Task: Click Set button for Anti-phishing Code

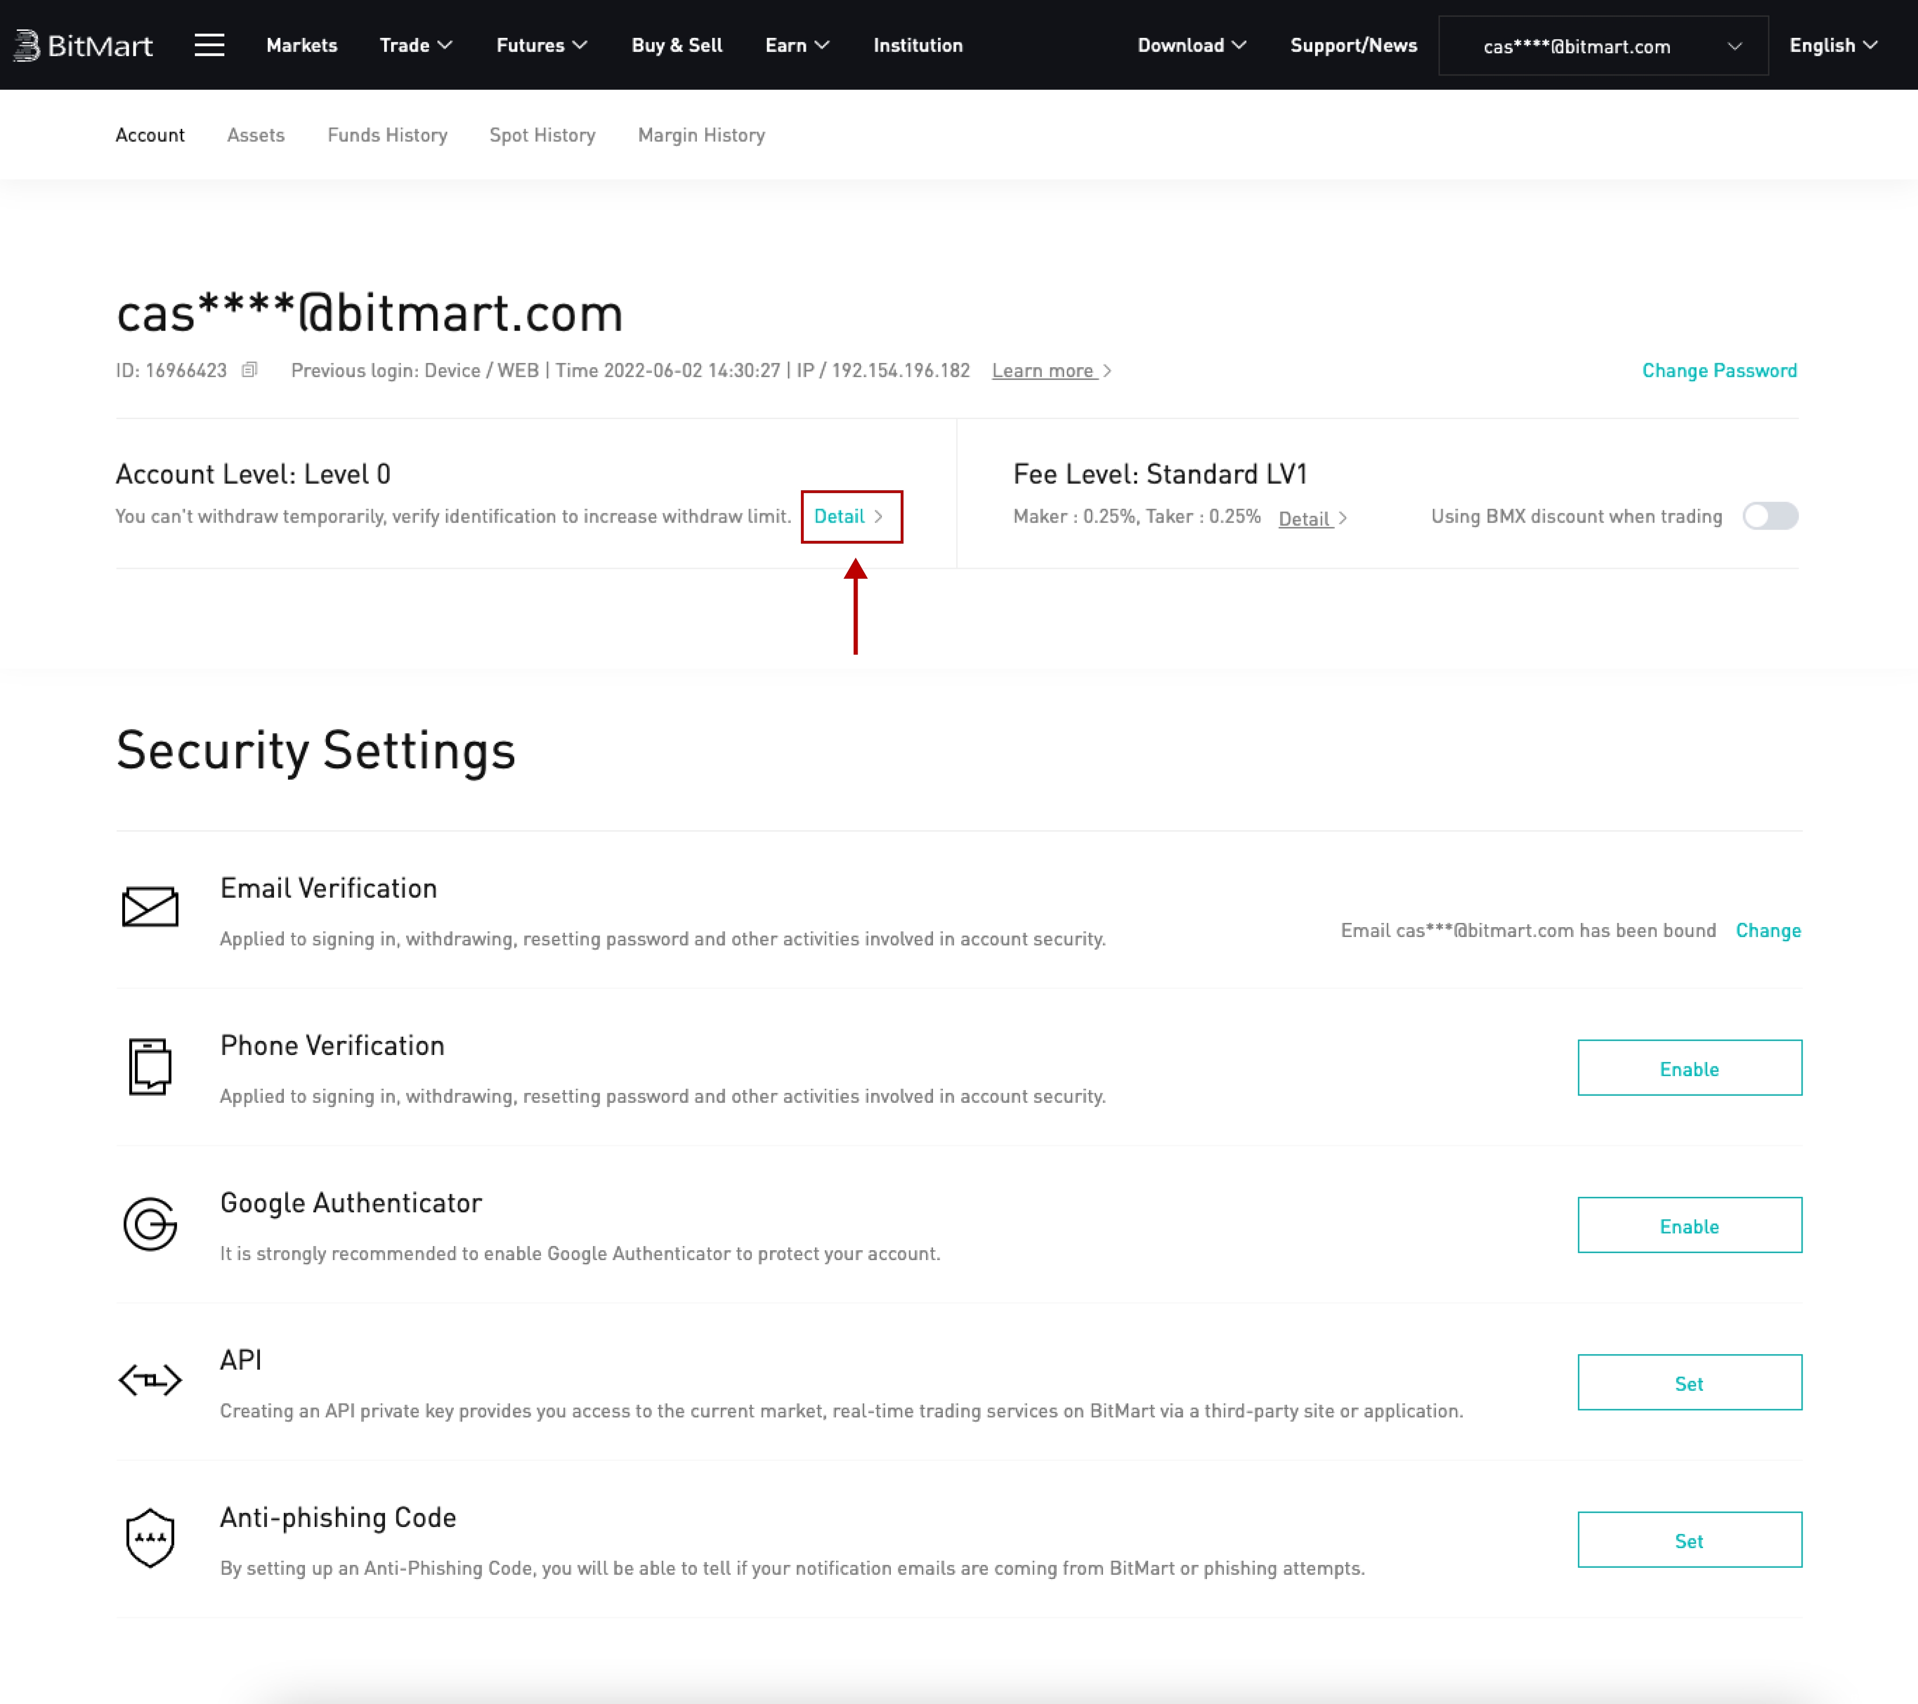Action: [1689, 1540]
